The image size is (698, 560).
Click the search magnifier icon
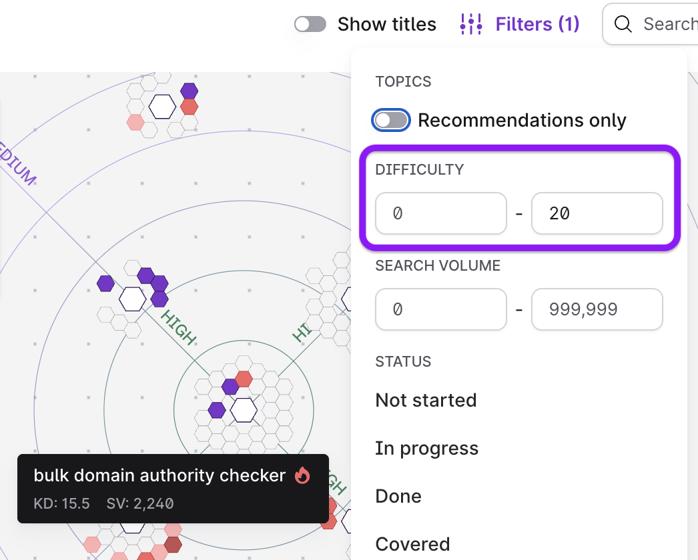(623, 25)
